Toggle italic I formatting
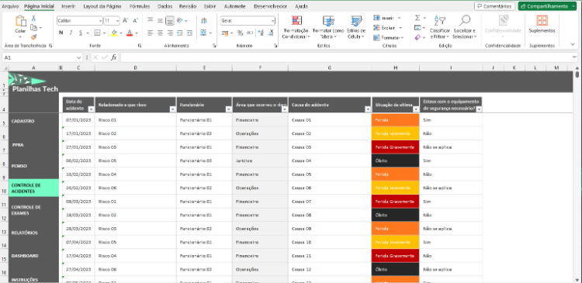 pyautogui.click(x=71, y=33)
